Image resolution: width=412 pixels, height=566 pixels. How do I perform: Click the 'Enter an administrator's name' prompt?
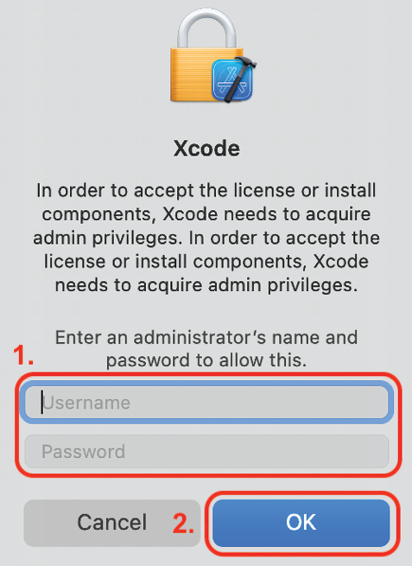click(x=206, y=338)
